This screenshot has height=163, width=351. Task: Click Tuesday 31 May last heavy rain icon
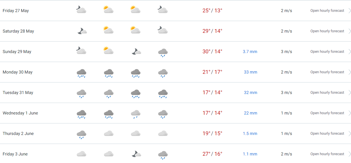point(163,93)
